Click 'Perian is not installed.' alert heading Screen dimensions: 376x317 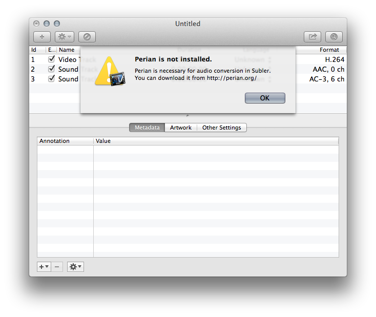tap(173, 59)
